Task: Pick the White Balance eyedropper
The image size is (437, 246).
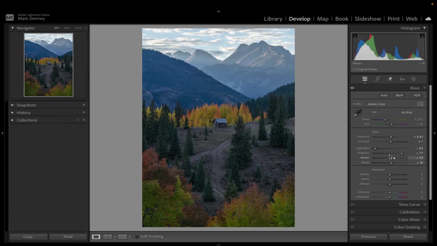Action: pyautogui.click(x=358, y=113)
